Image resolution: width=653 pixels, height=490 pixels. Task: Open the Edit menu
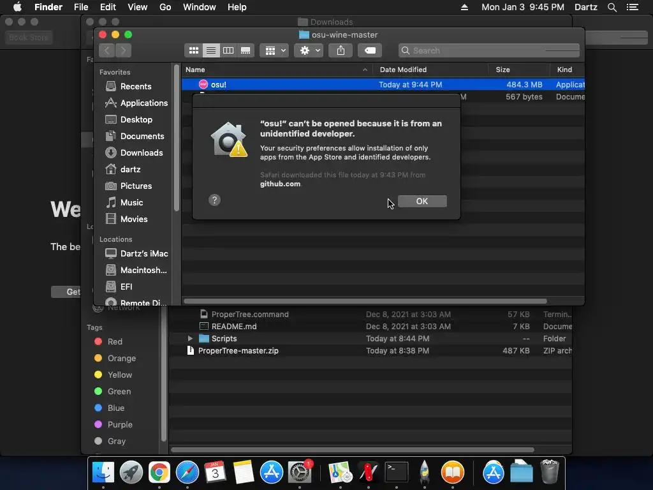click(108, 7)
